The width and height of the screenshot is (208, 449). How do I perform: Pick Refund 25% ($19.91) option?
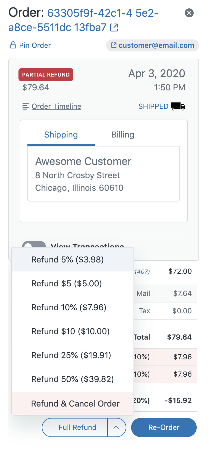73,355
